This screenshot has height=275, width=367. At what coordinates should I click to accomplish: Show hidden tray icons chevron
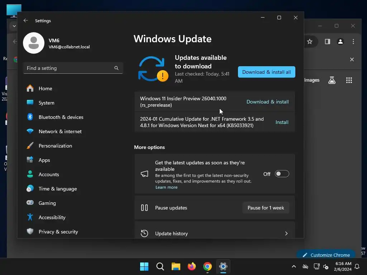pyautogui.click(x=294, y=266)
